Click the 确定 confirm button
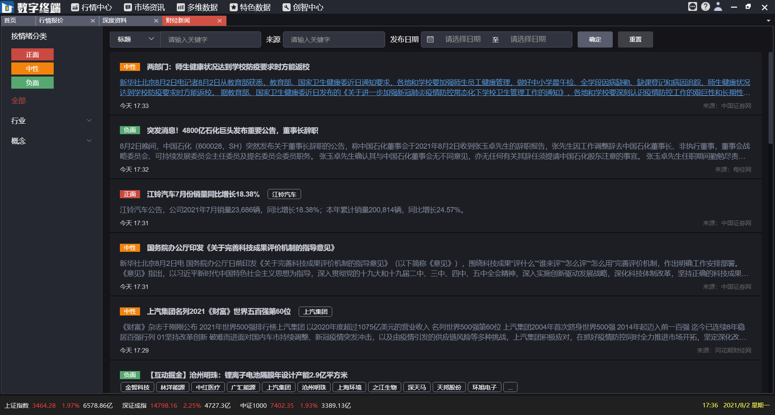The image size is (775, 415). click(x=595, y=39)
